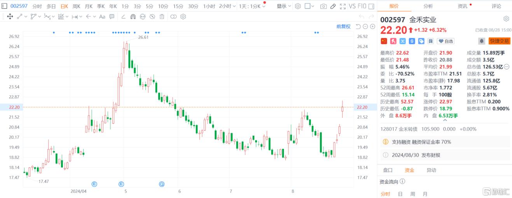Open quote panel settings gear
Screen dimensions: 512x198
point(506,19)
